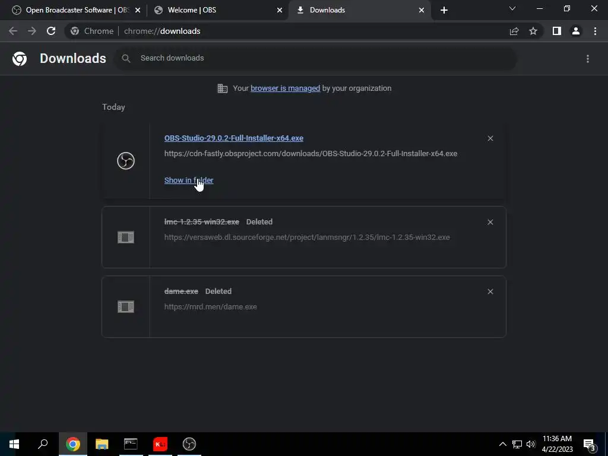This screenshot has height=456, width=608.
Task: Click the Deleted label next to dame.exe
Action: pyautogui.click(x=218, y=291)
